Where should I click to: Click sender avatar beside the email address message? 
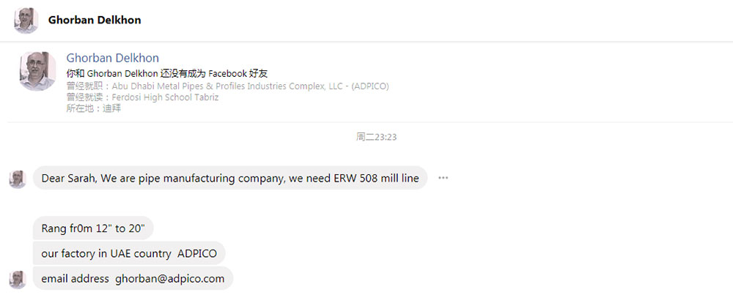18,280
